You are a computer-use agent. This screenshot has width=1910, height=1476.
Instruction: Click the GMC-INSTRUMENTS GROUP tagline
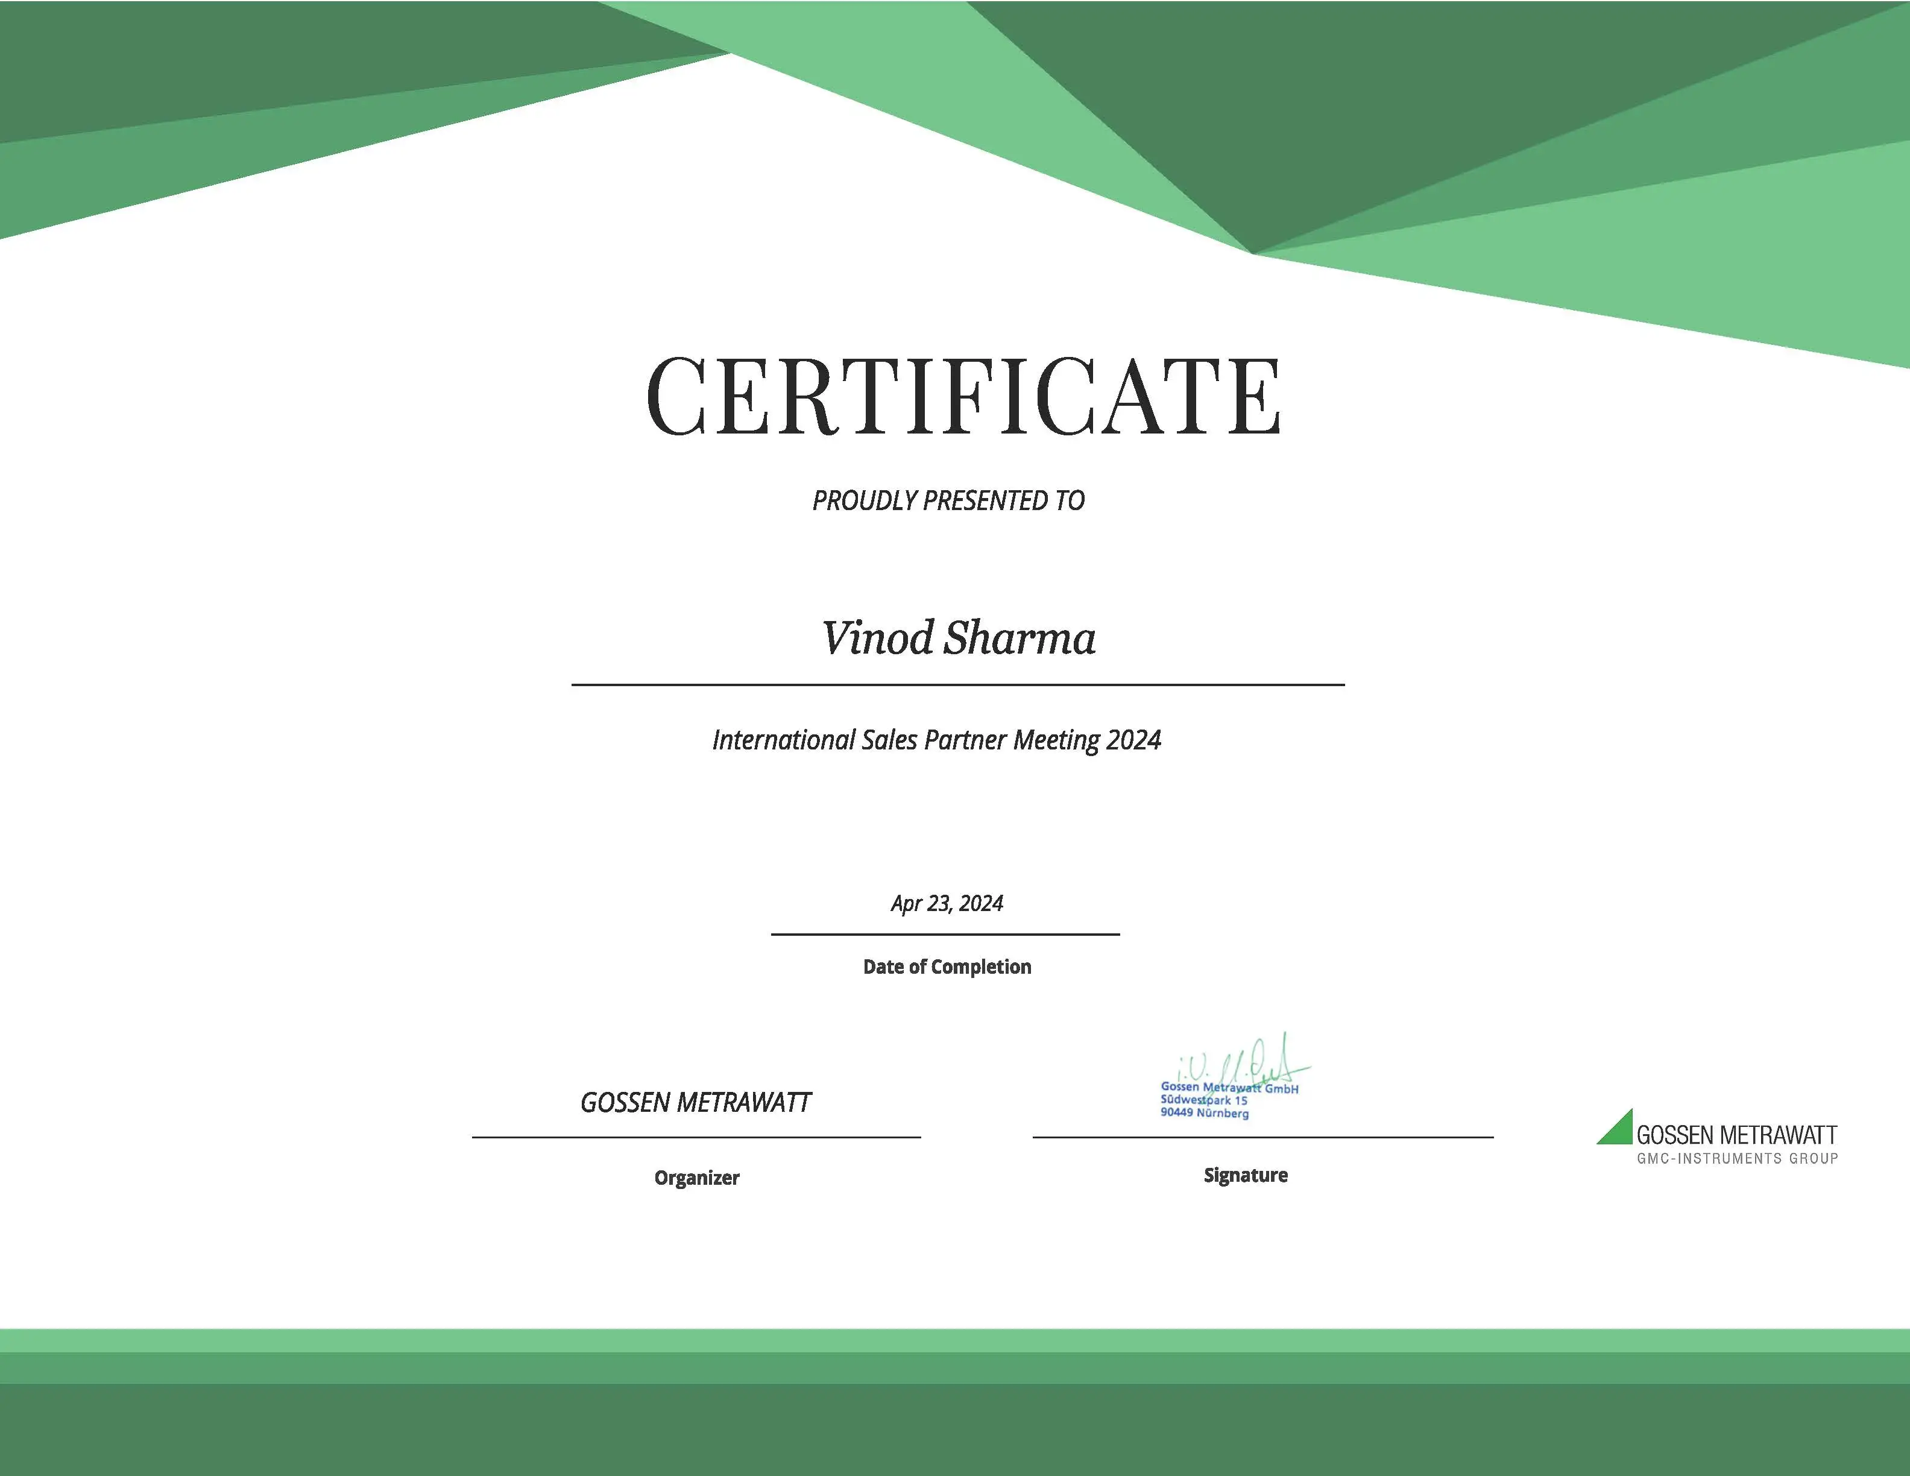(x=1737, y=1159)
